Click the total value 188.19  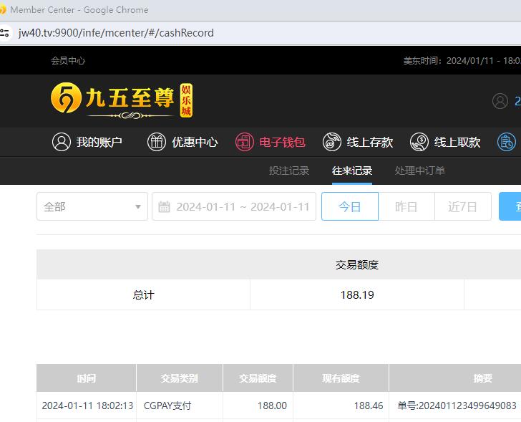click(357, 295)
